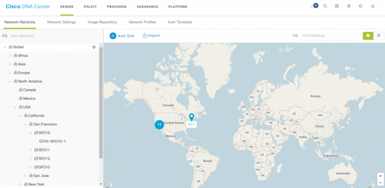Open the global search magnifier icon
385x188 pixels.
click(325, 6)
